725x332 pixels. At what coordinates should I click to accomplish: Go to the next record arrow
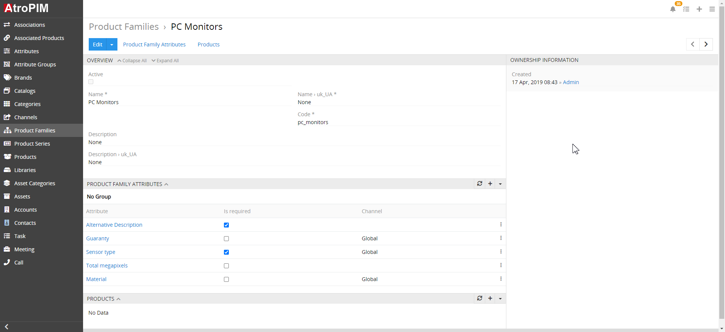(706, 44)
